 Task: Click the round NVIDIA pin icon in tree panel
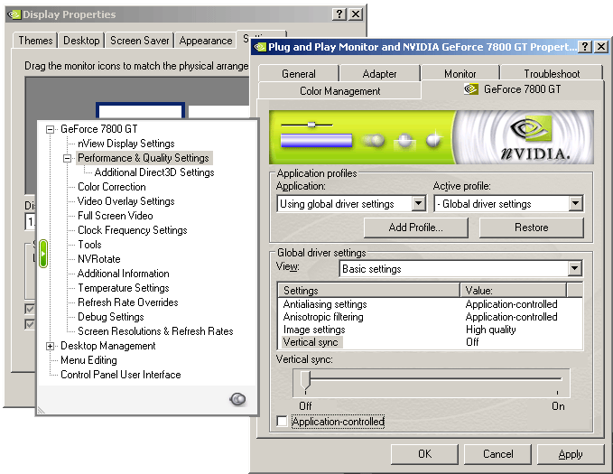coord(237,399)
